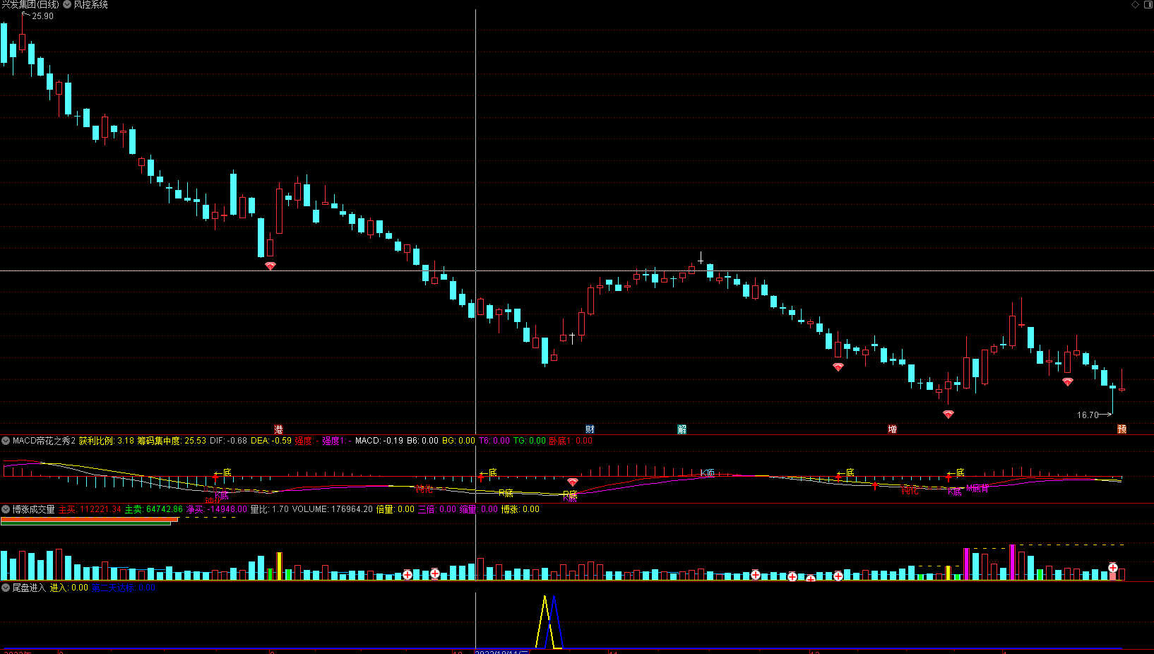The height and width of the screenshot is (654, 1154).
Task: Click the 净买: -14948.00 value
Action: coord(217,509)
